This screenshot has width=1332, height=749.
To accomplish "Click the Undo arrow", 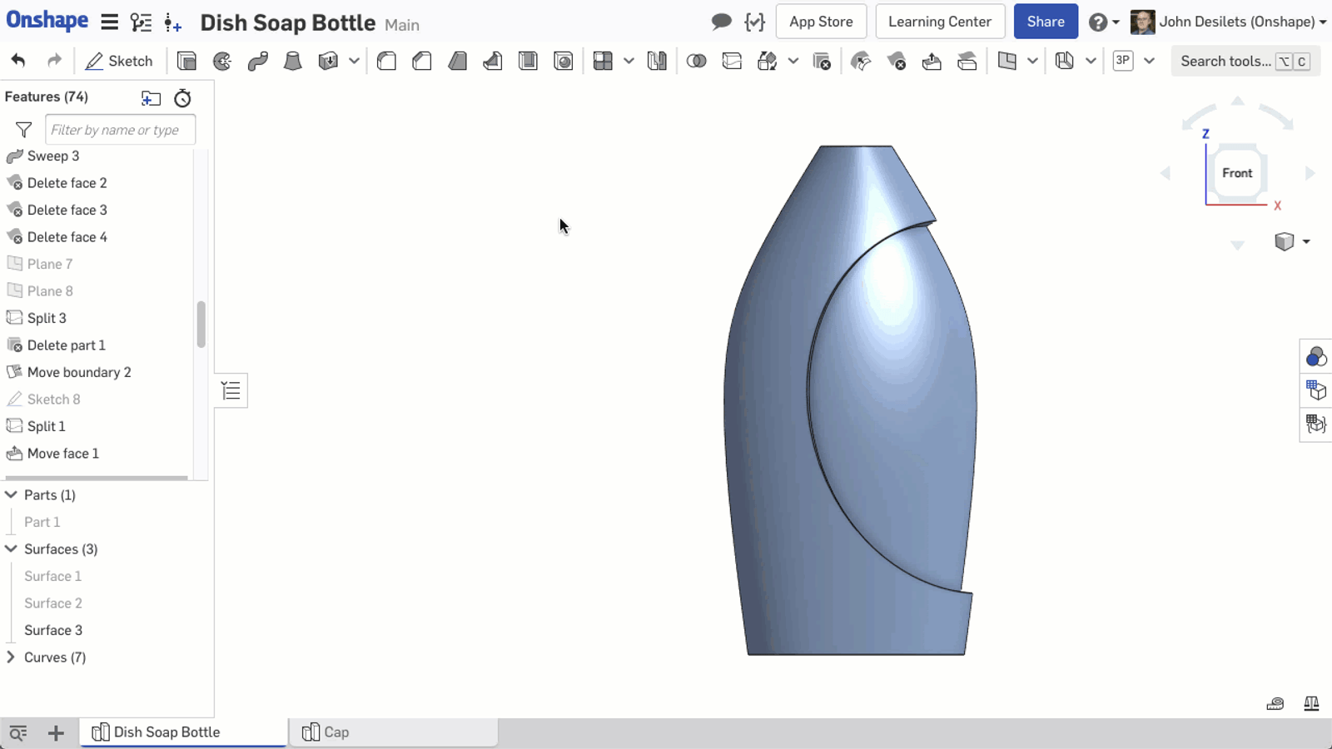I will tap(18, 61).
